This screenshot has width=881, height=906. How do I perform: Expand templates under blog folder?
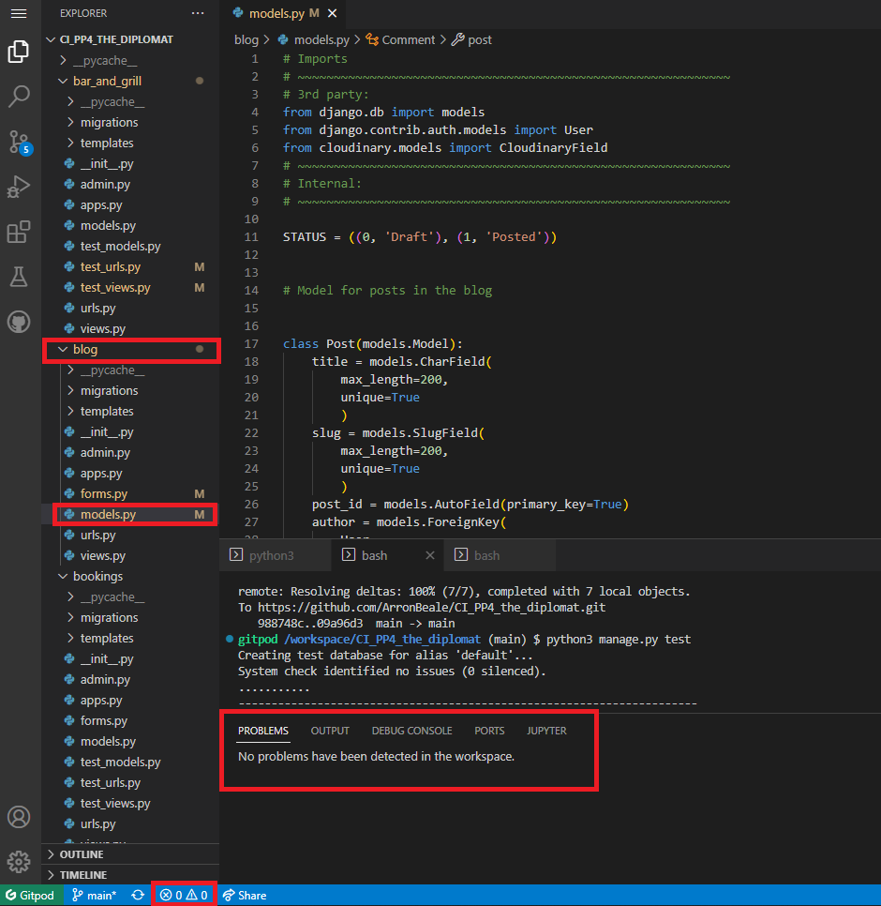(130, 412)
